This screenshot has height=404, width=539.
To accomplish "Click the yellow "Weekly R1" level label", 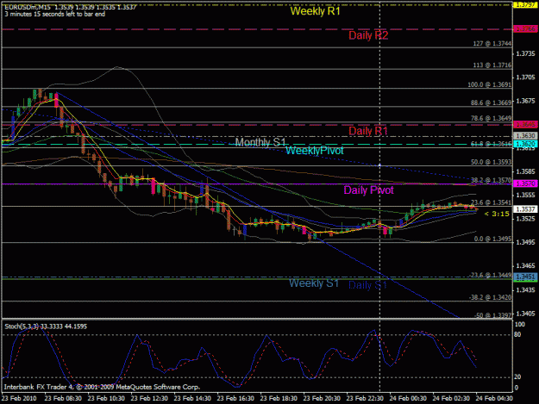I will tap(316, 11).
